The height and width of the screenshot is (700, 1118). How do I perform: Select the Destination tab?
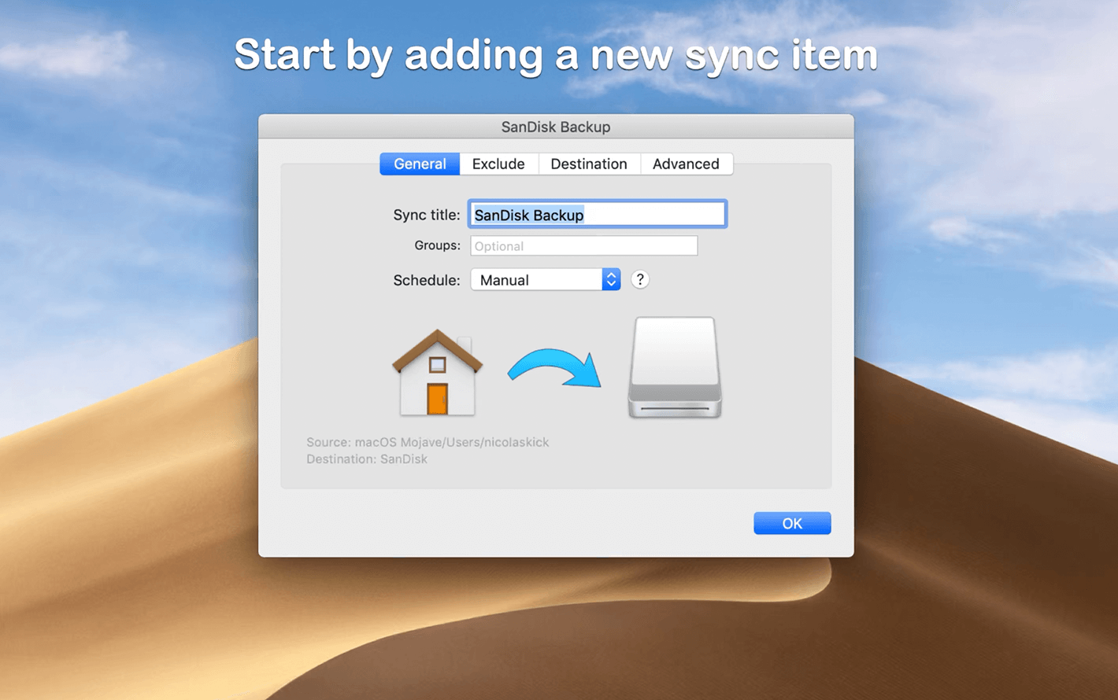tap(589, 164)
